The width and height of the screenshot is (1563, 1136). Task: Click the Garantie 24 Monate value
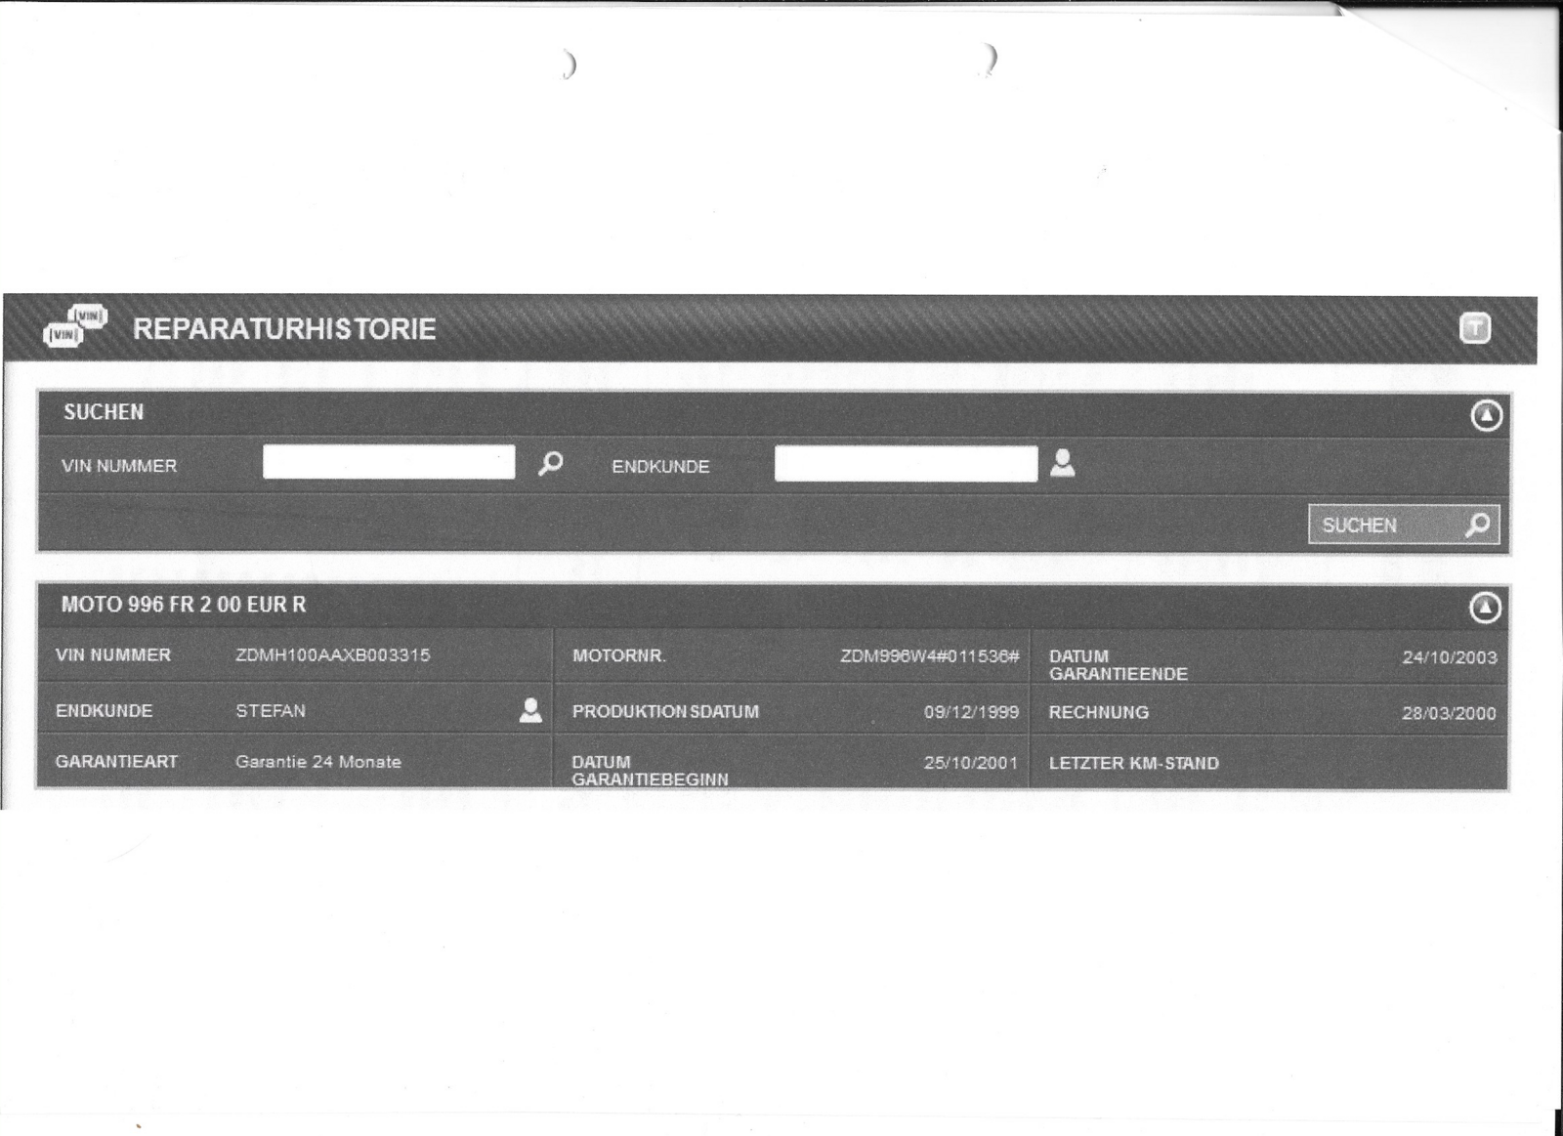[x=318, y=762]
